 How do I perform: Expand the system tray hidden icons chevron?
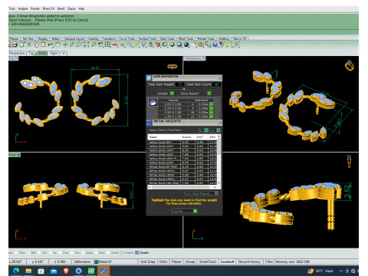coord(341,271)
